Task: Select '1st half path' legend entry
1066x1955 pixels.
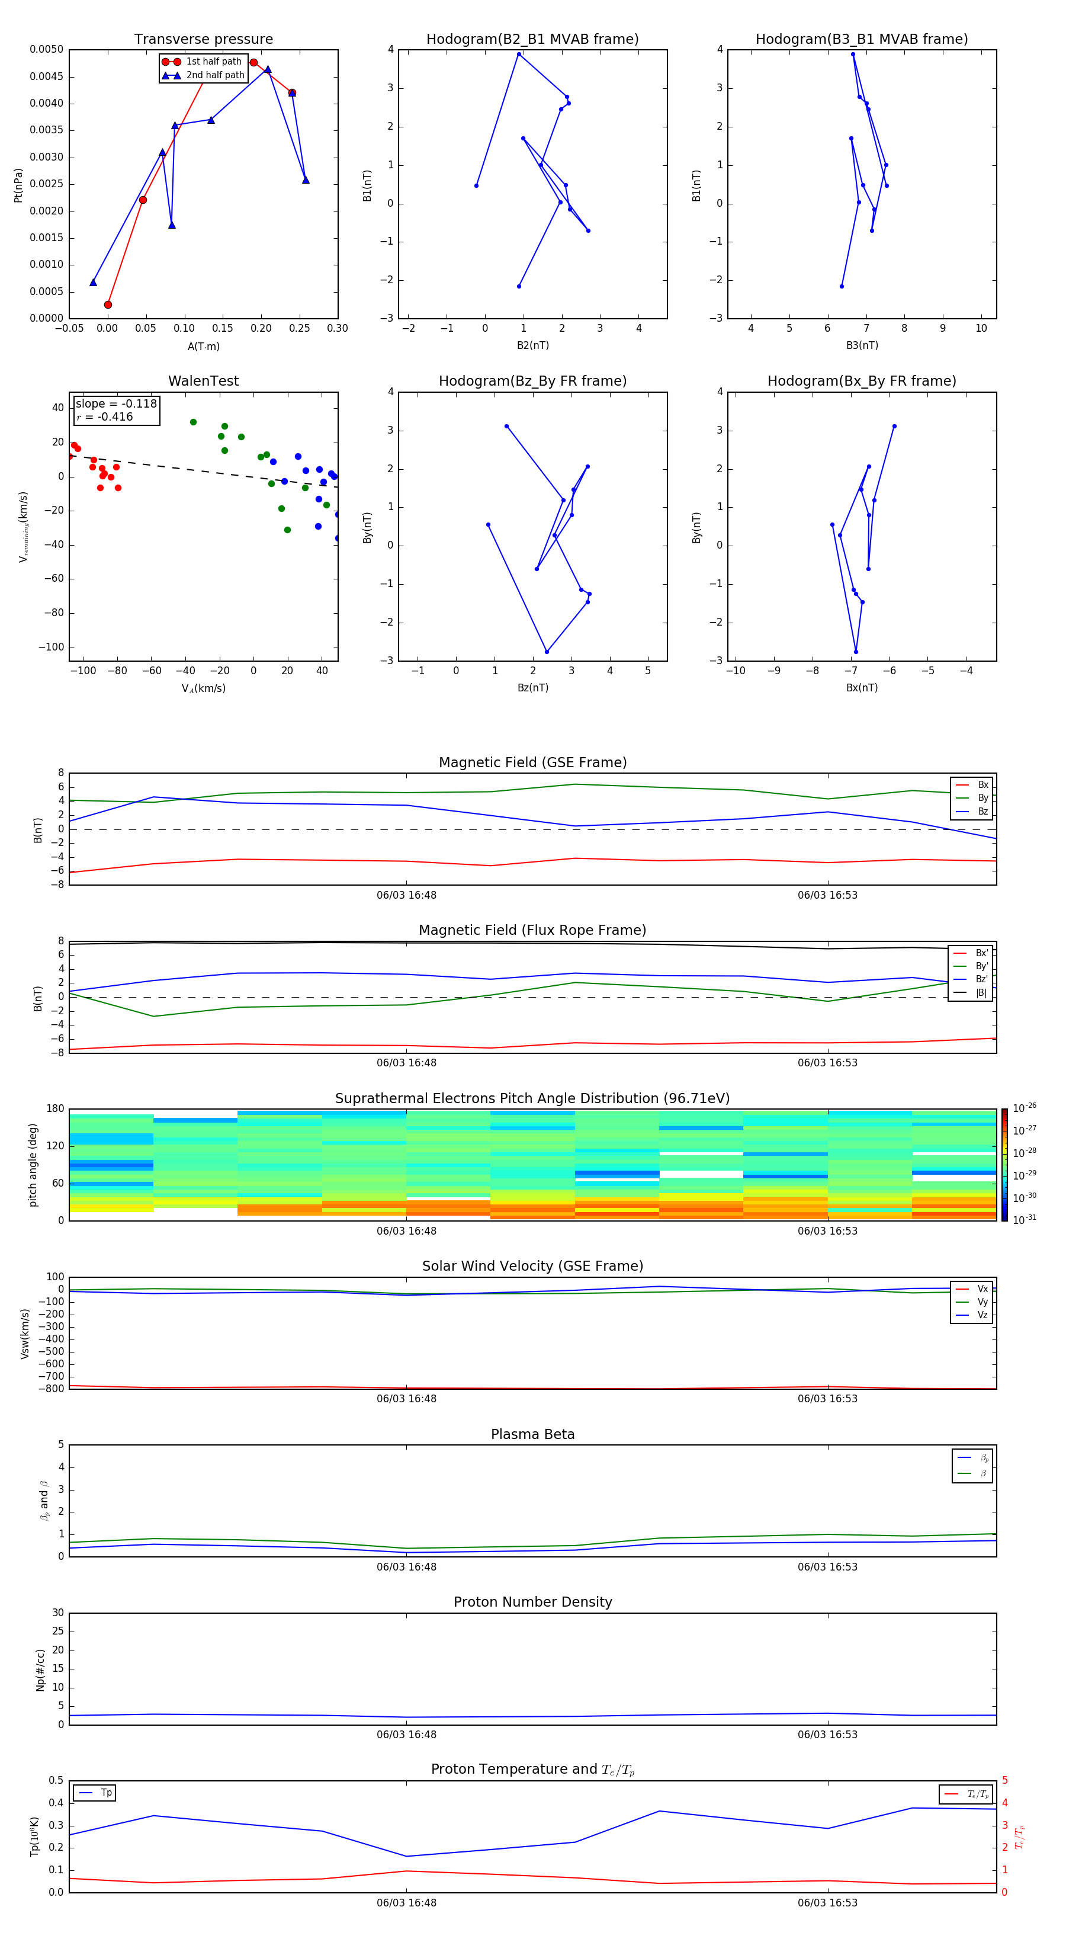Action: pos(203,62)
